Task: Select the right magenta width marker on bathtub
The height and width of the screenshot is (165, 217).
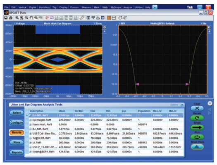Action: [187, 84]
